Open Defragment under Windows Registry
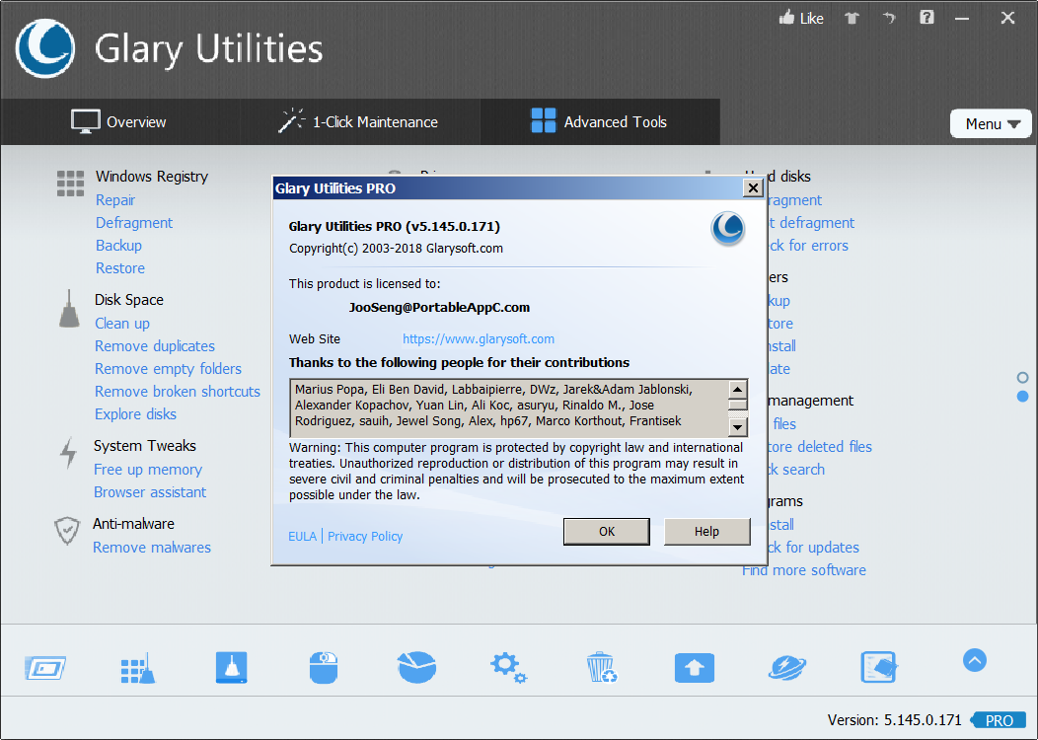1038x740 pixels. [x=134, y=223]
